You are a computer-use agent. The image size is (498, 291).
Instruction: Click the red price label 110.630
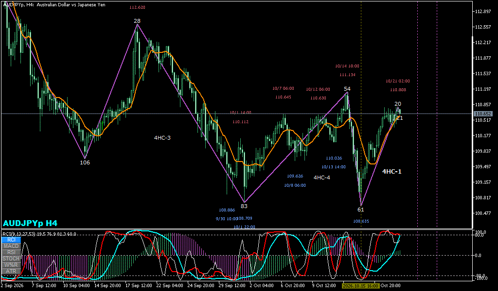click(x=318, y=98)
